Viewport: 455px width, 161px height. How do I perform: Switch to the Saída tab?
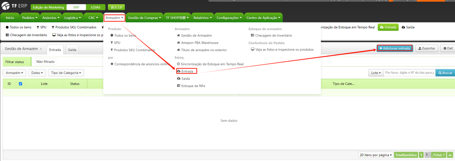tap(72, 50)
